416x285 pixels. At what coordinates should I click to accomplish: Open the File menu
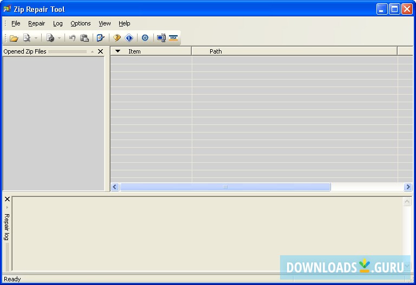(x=16, y=23)
